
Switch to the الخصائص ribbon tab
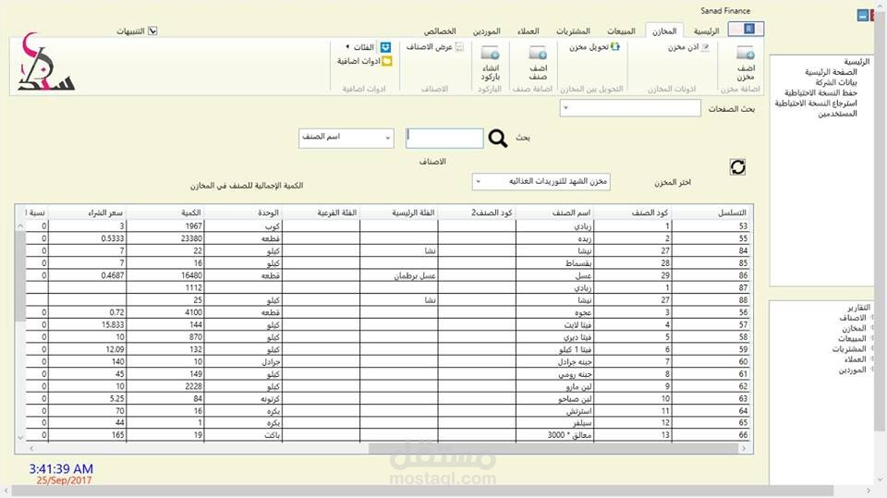click(x=440, y=31)
